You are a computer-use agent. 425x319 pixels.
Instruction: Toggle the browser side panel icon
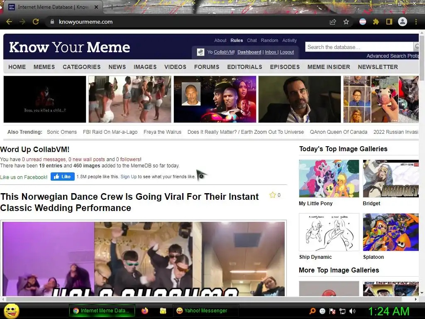click(x=389, y=22)
